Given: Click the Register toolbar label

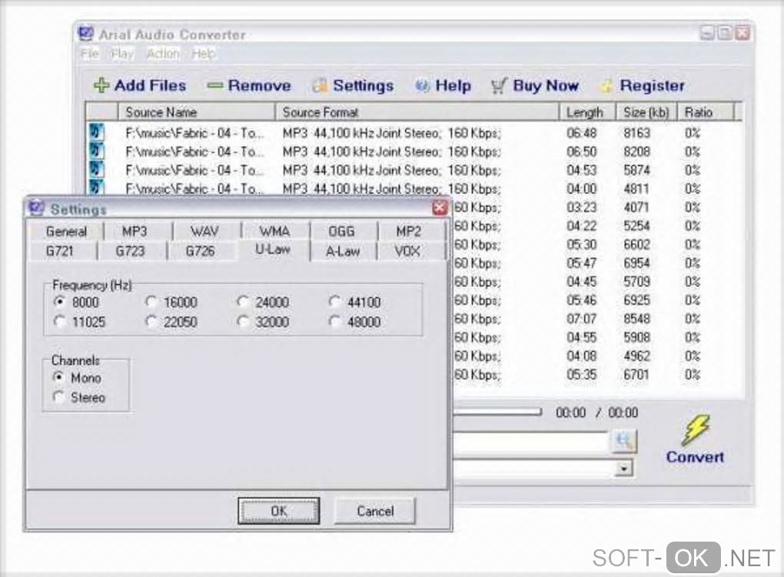Looking at the screenshot, I should point(652,85).
